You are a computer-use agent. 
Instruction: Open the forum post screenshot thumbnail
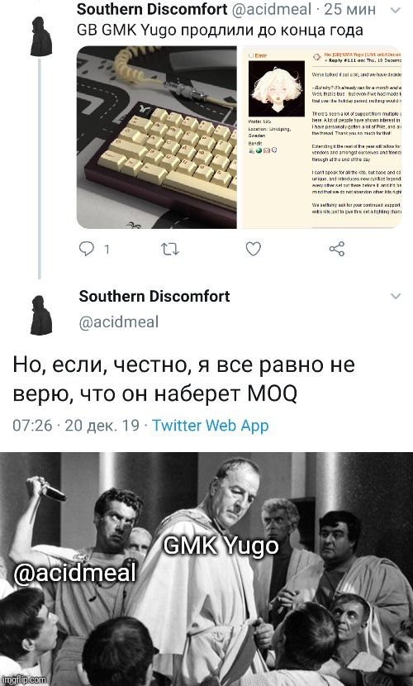[x=321, y=137]
